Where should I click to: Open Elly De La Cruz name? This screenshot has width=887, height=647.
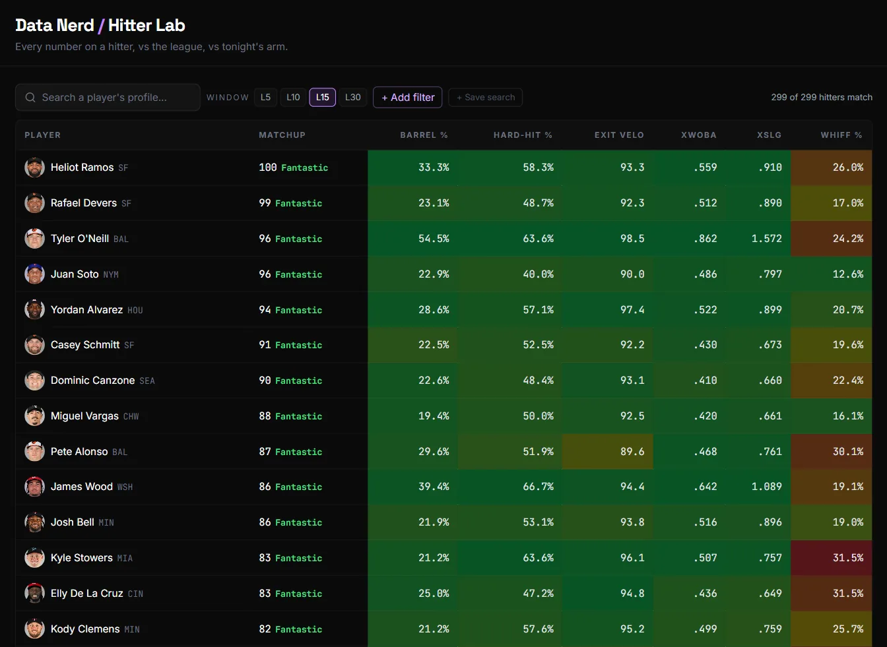(x=87, y=594)
